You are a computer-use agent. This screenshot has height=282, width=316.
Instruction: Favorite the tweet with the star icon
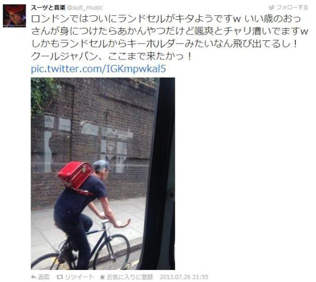click(x=102, y=277)
